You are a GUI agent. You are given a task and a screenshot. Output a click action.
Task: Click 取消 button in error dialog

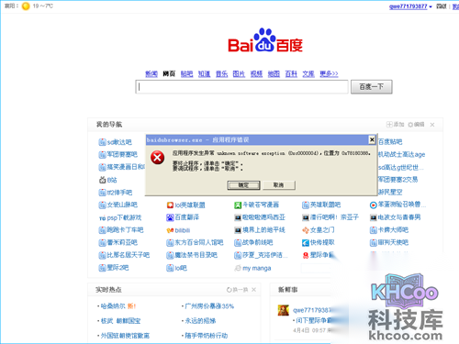[278, 185]
